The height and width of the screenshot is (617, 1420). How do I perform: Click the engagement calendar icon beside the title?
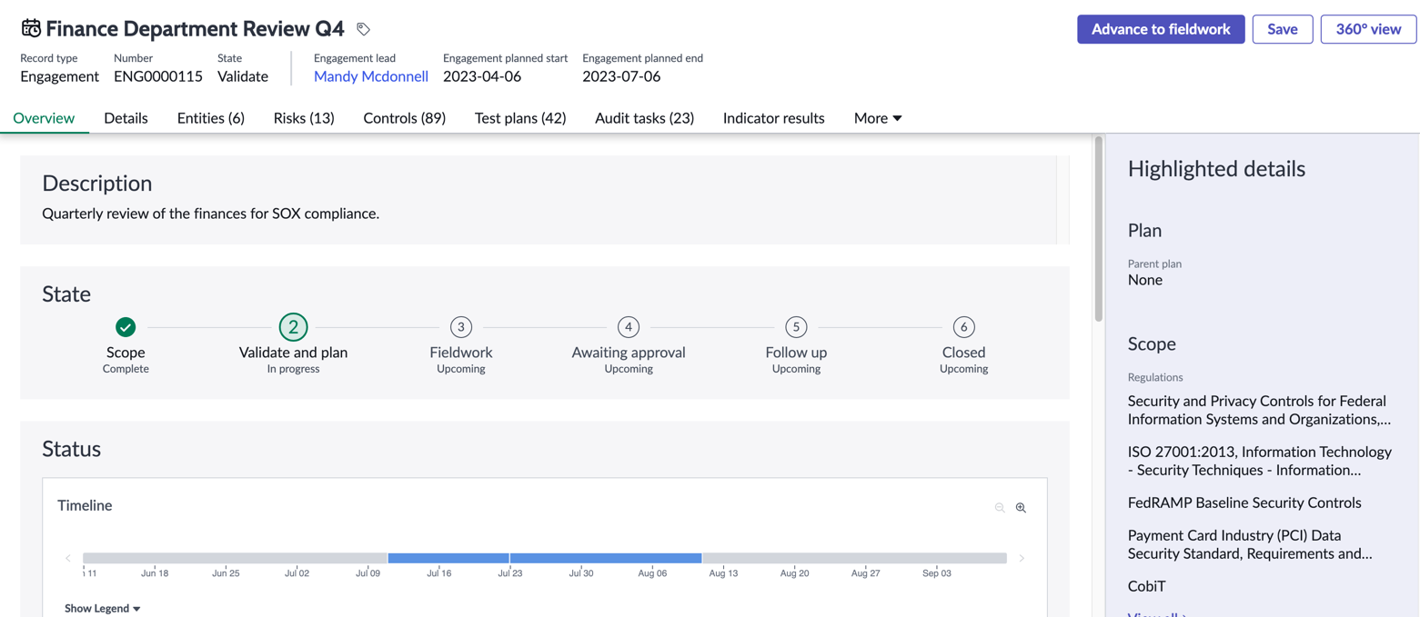pyautogui.click(x=31, y=28)
